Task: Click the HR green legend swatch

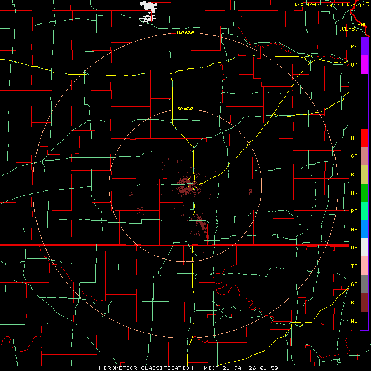Action: pos(364,193)
